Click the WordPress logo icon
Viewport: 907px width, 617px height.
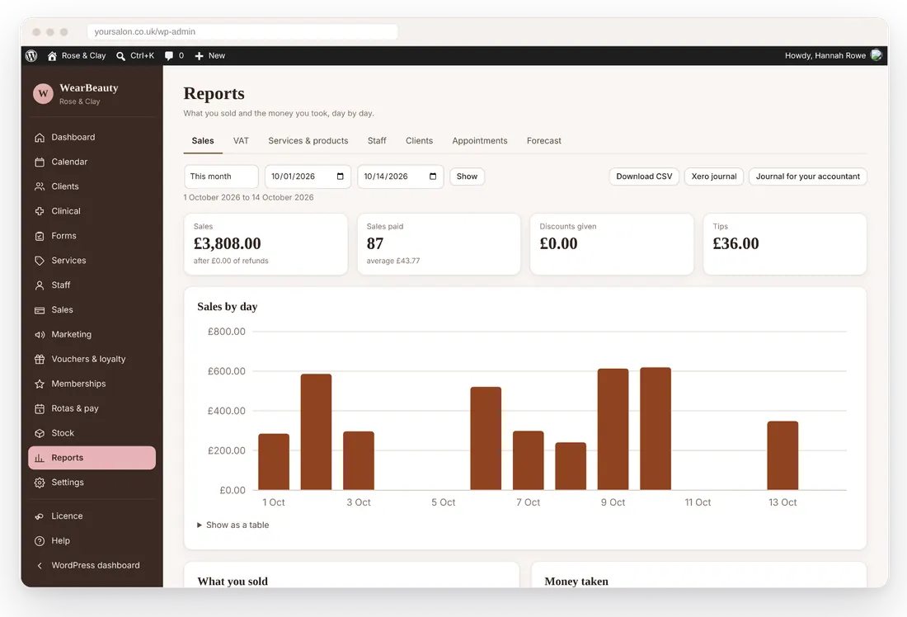pos(31,55)
